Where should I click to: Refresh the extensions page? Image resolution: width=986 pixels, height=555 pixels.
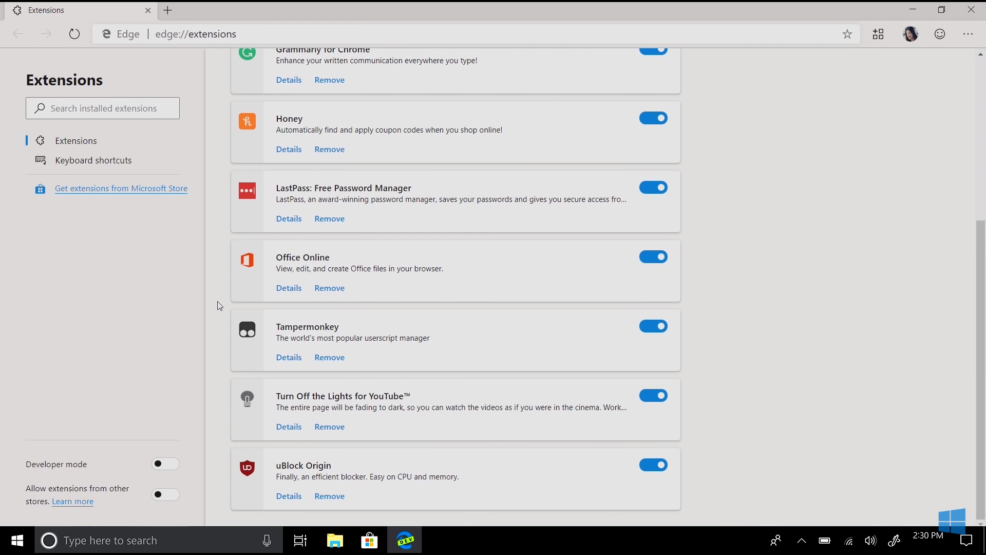click(74, 34)
